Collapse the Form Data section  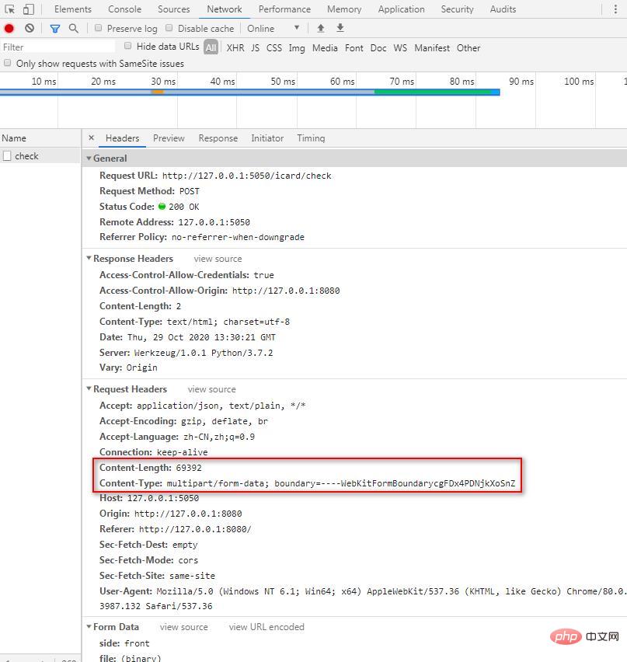click(x=89, y=626)
